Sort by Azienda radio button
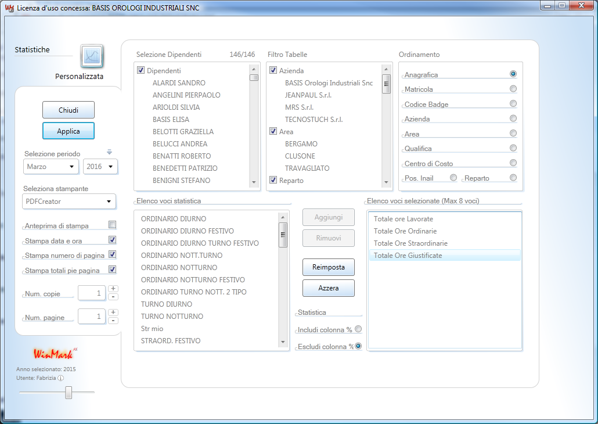 click(x=513, y=118)
